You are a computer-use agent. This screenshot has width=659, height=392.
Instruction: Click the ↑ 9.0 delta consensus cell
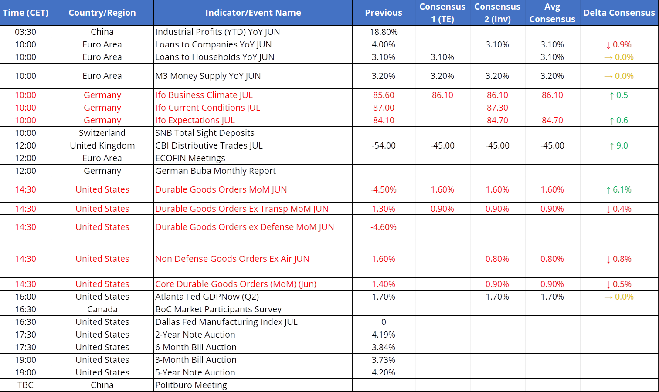[x=619, y=145]
